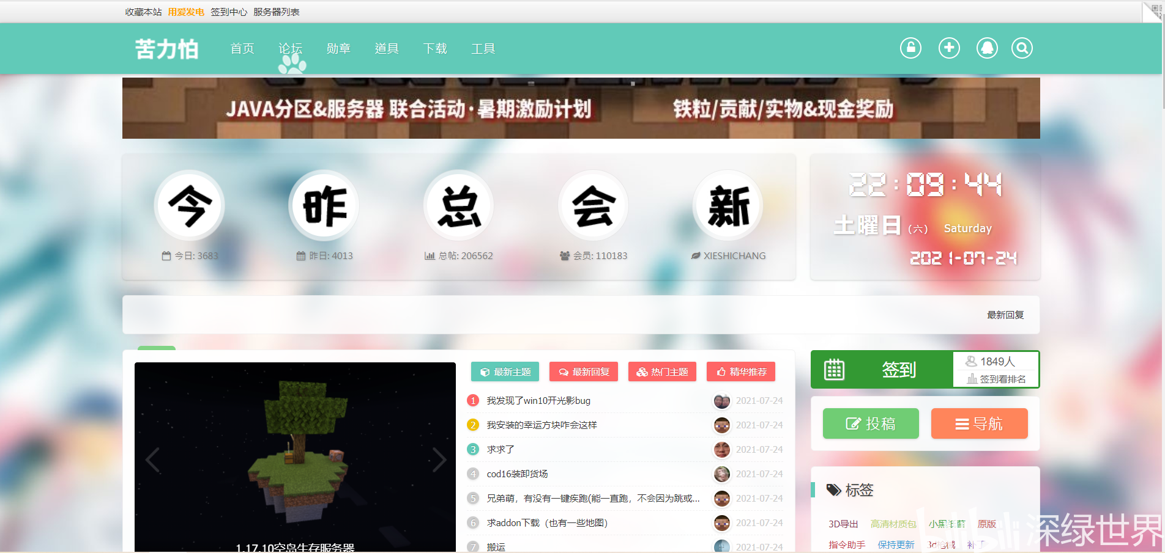Viewport: 1165px width, 553px height.
Task: Open 首页 in navigation bar
Action: [x=242, y=48]
